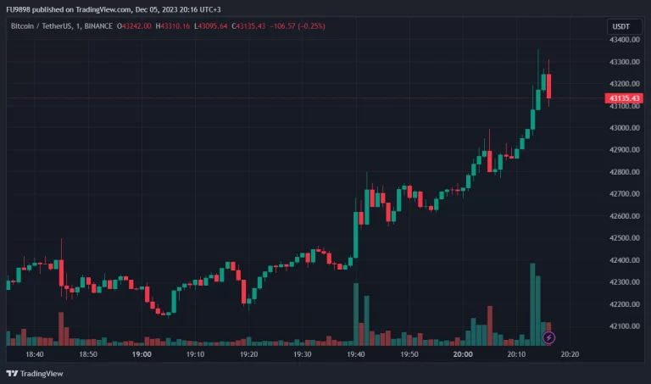
Task: Click the 19:00 label on time axis
Action: pos(142,354)
